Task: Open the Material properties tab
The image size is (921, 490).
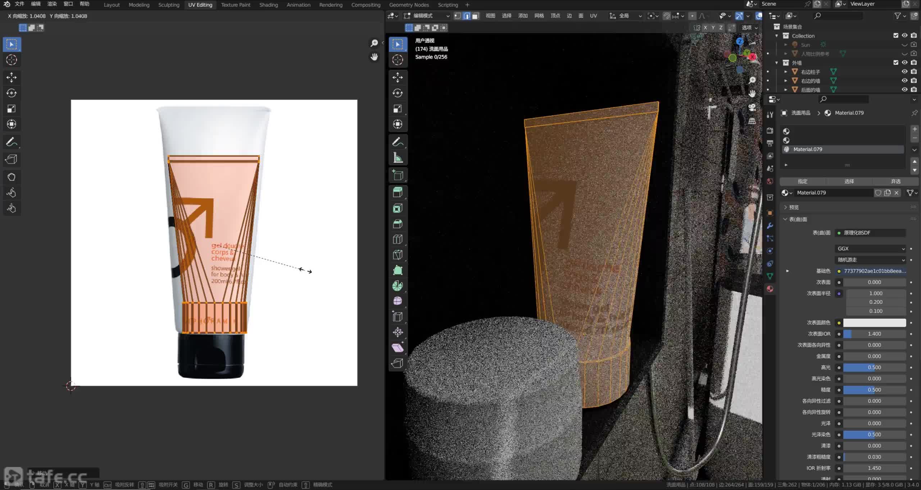Action: pyautogui.click(x=770, y=289)
